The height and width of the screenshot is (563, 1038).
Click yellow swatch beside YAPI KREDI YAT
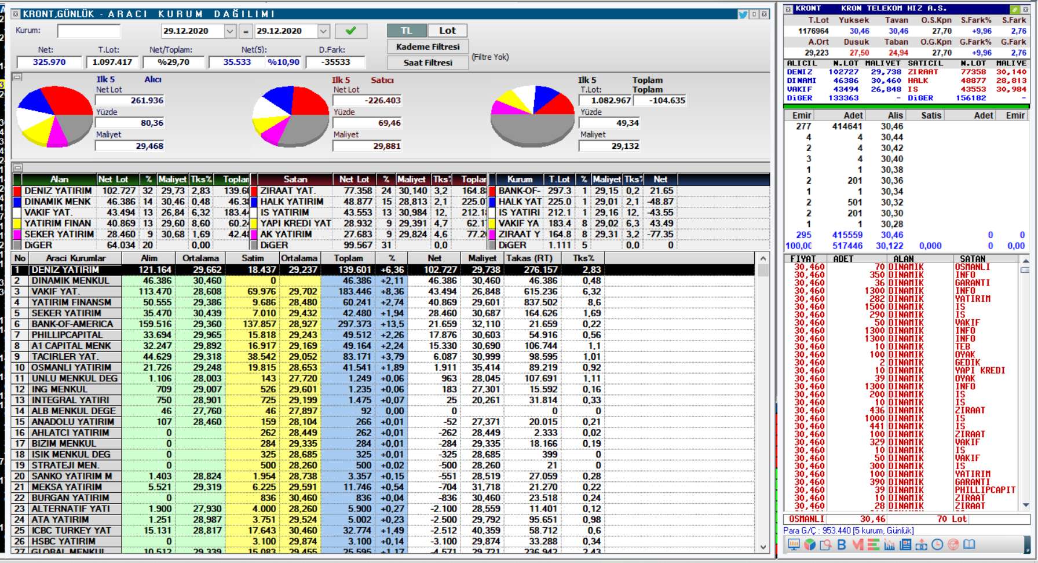pos(254,224)
